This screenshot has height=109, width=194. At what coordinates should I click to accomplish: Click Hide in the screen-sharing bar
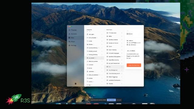coord(119,100)
